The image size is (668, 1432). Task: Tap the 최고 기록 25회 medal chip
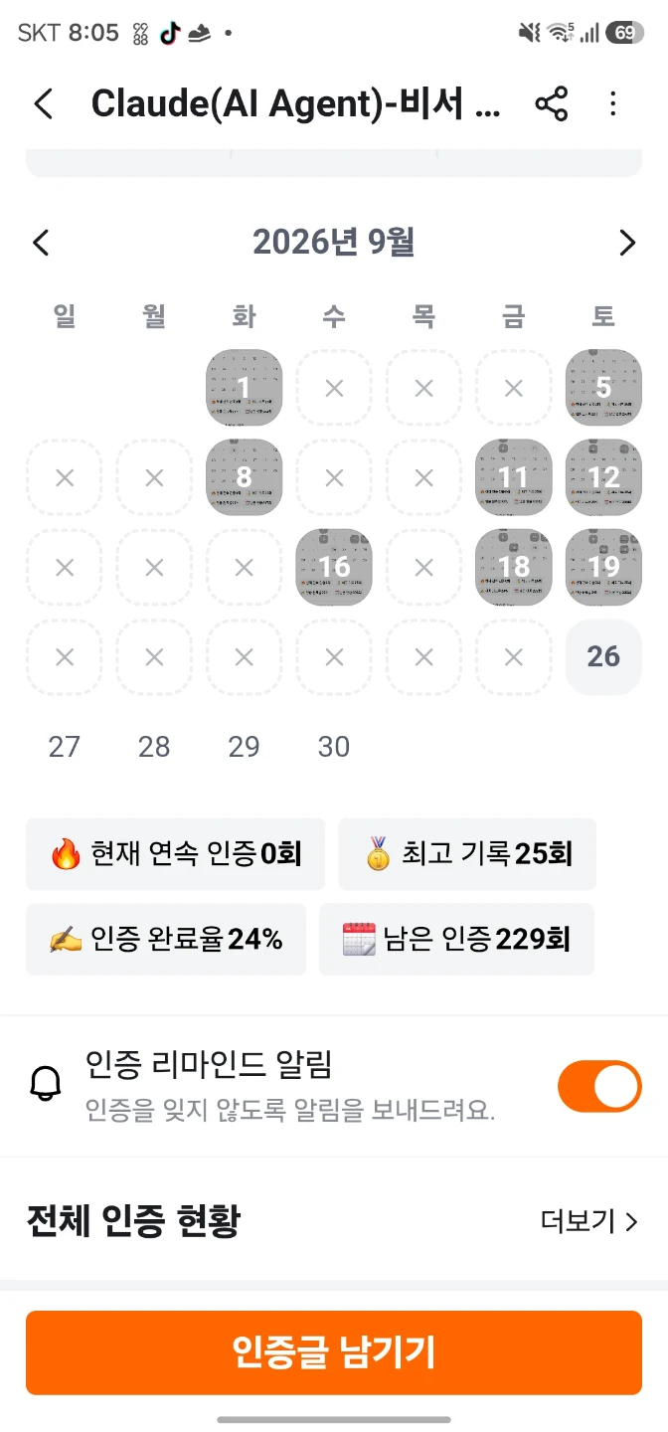467,854
